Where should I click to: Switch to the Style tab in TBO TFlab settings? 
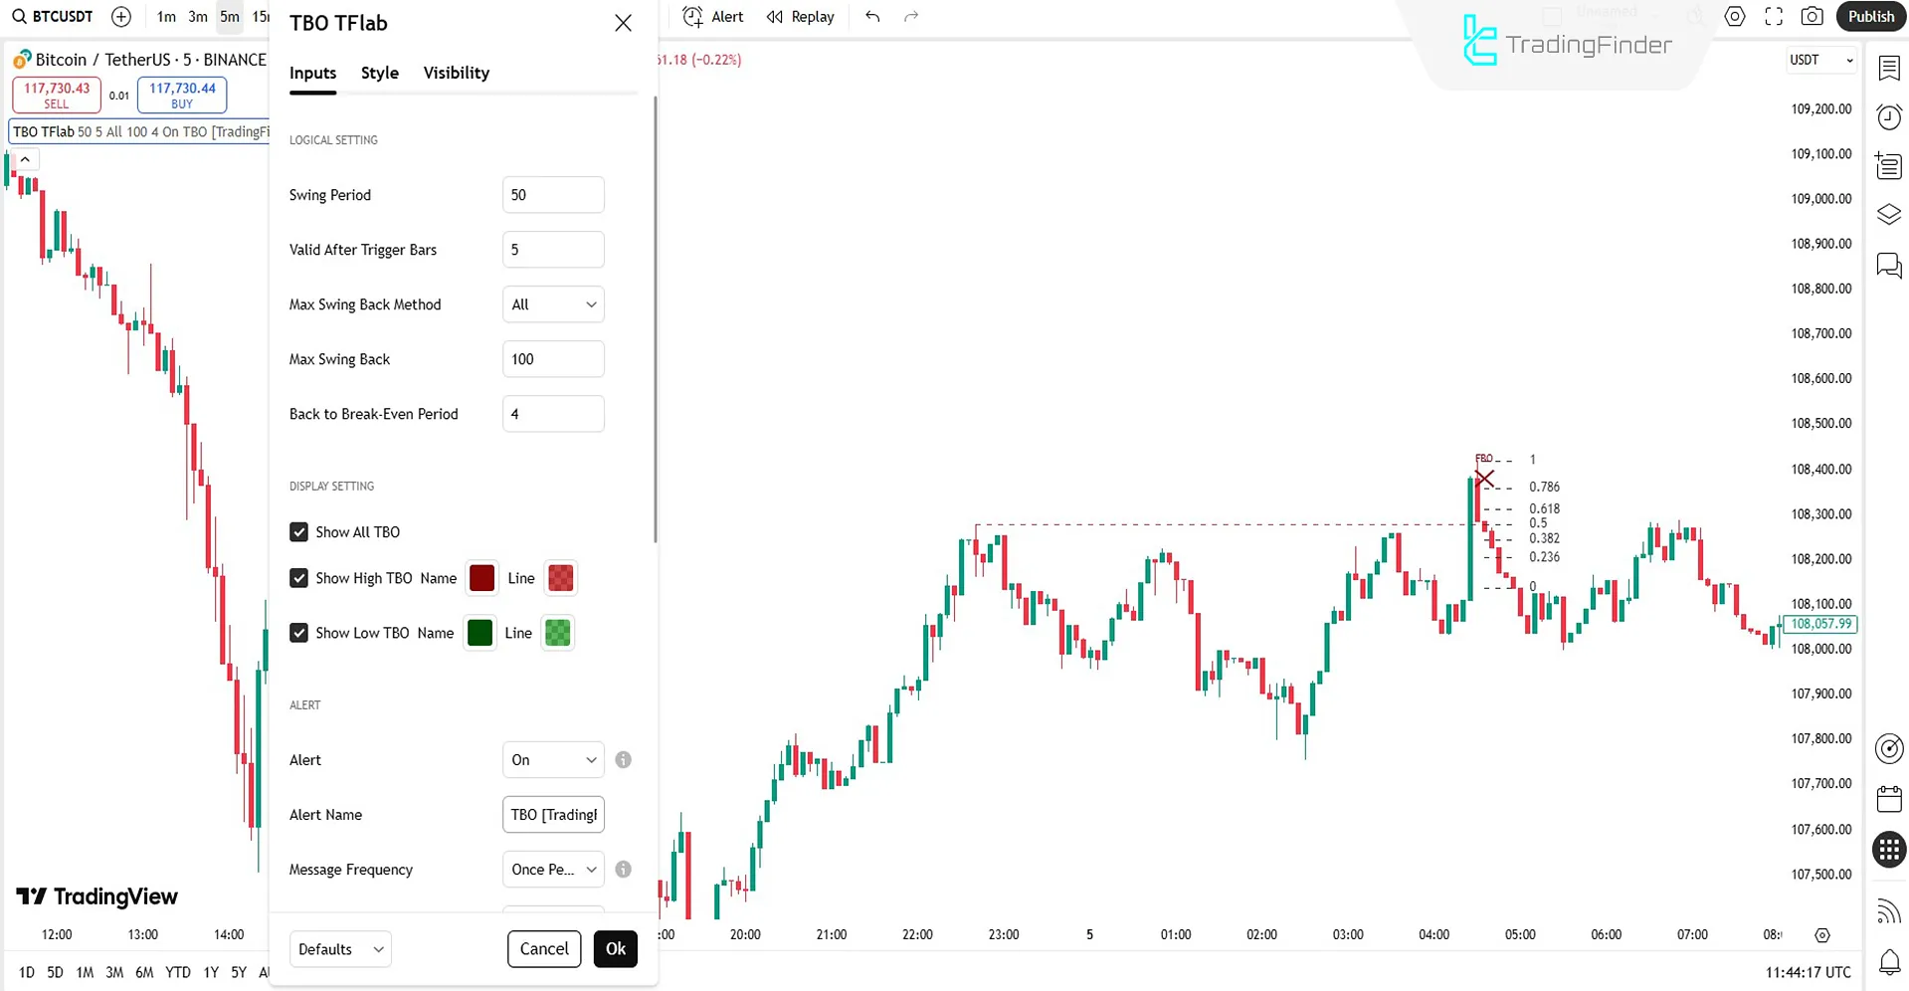point(379,72)
